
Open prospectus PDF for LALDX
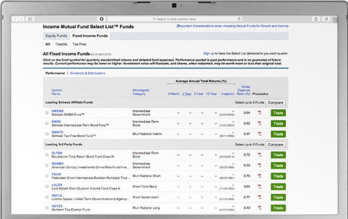click(x=260, y=186)
